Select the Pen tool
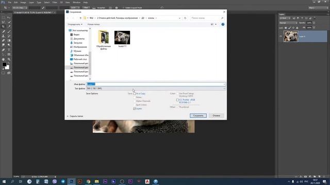 click(3, 50)
